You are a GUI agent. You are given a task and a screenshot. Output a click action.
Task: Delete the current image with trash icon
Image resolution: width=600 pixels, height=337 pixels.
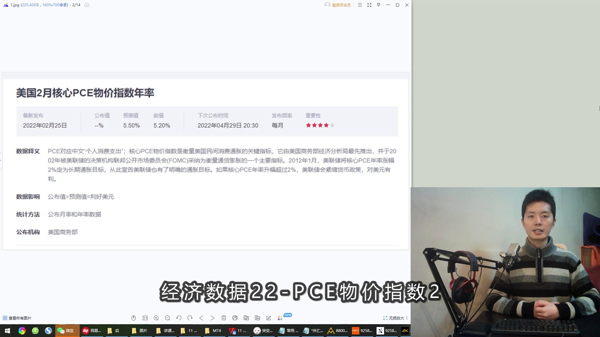point(224,318)
